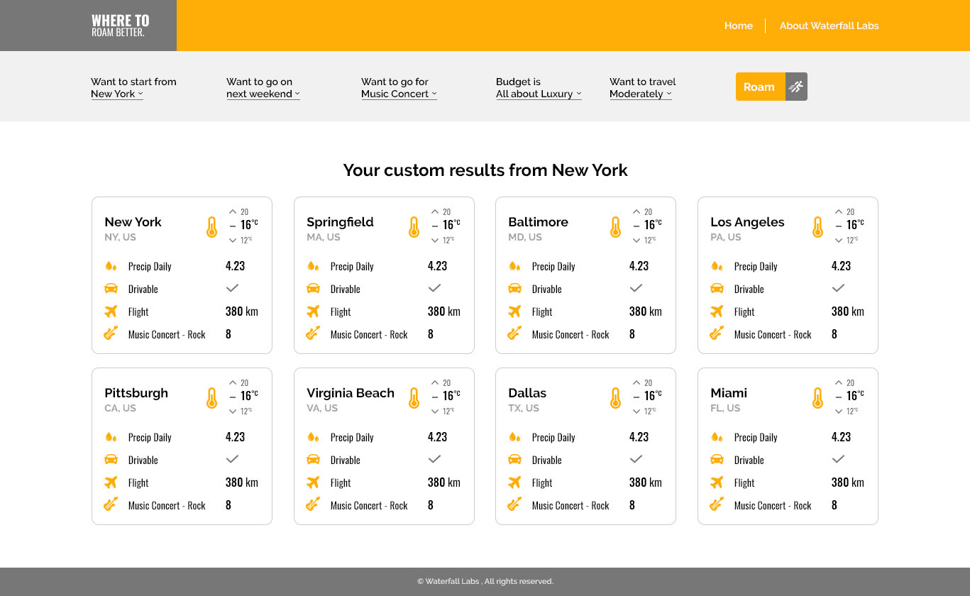Image resolution: width=970 pixels, height=596 pixels.
Task: Click the airplane icon on Dallas card
Action: pos(515,482)
